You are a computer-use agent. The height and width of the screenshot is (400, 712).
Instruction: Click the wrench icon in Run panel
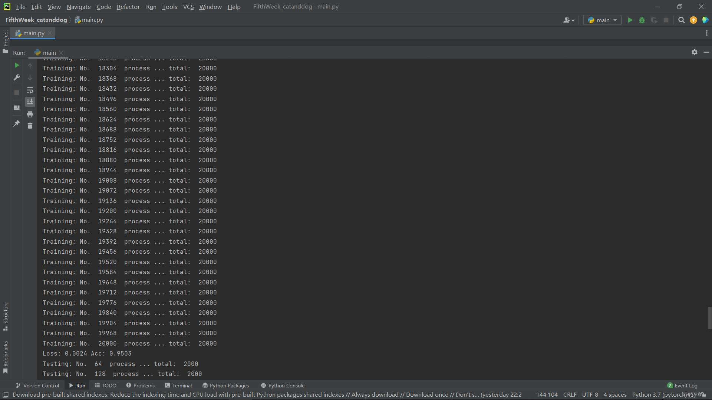(x=17, y=77)
